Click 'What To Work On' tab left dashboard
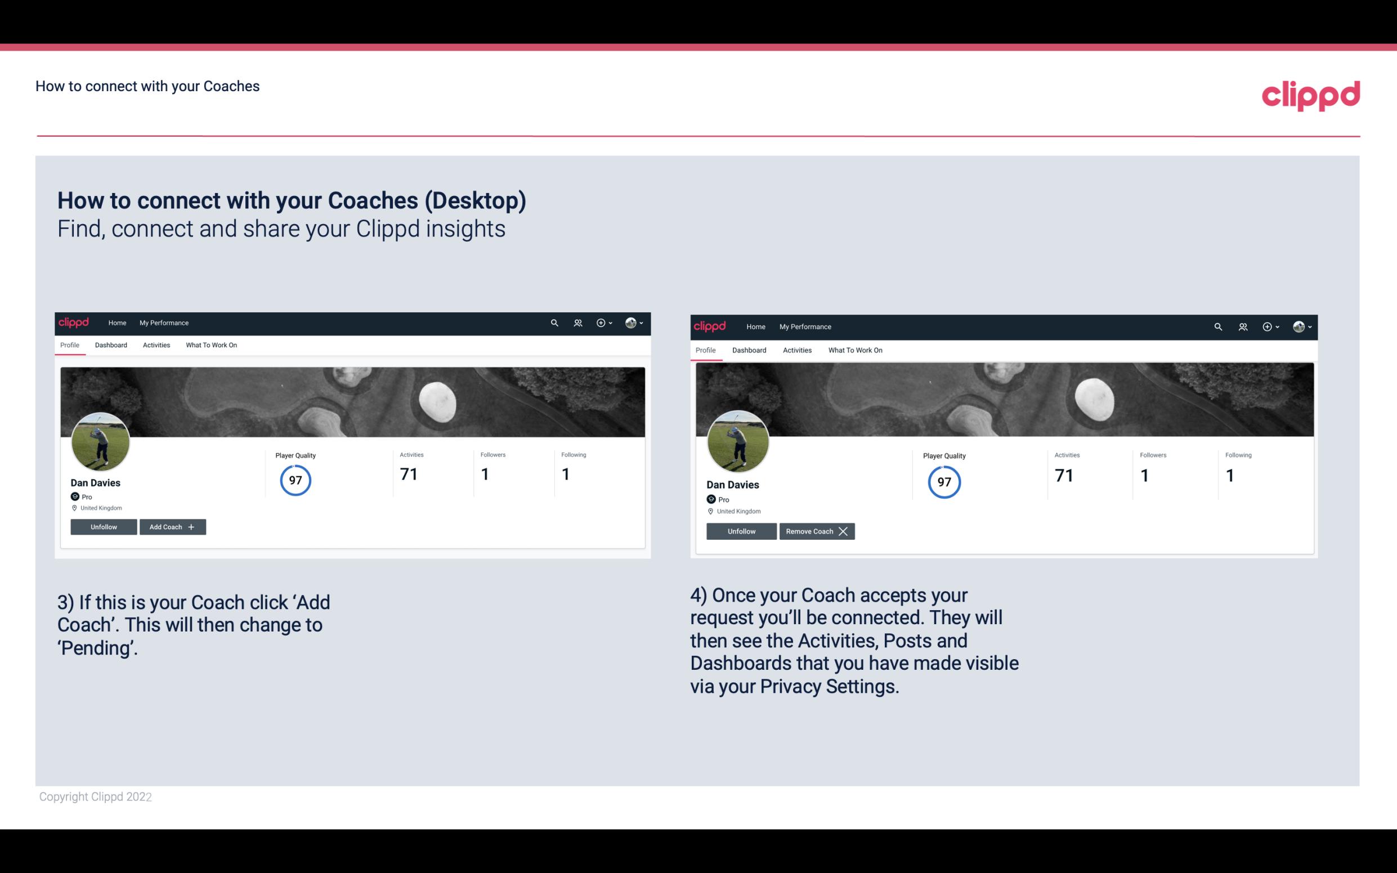This screenshot has width=1397, height=873. click(x=210, y=345)
